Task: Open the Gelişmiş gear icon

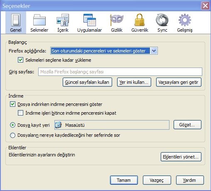Action: (185, 20)
